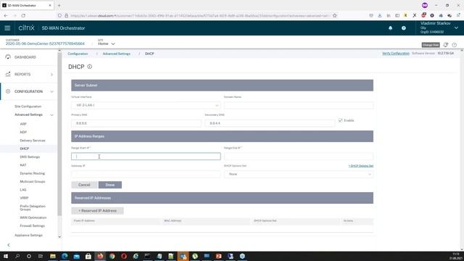The width and height of the screenshot is (464, 261).
Task: Open the notifications bell in header
Action: click(x=390, y=28)
